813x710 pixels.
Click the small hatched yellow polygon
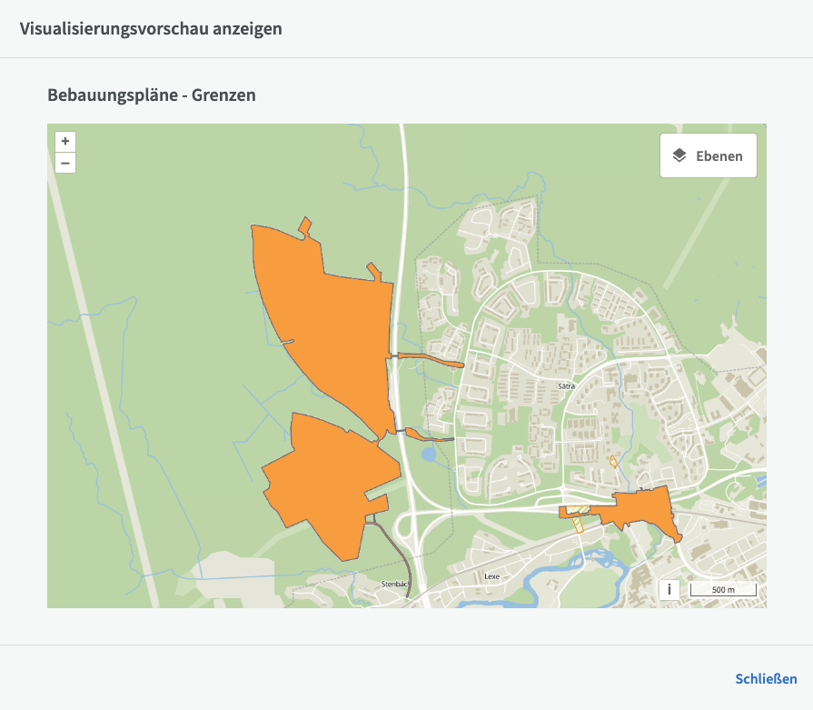578,522
